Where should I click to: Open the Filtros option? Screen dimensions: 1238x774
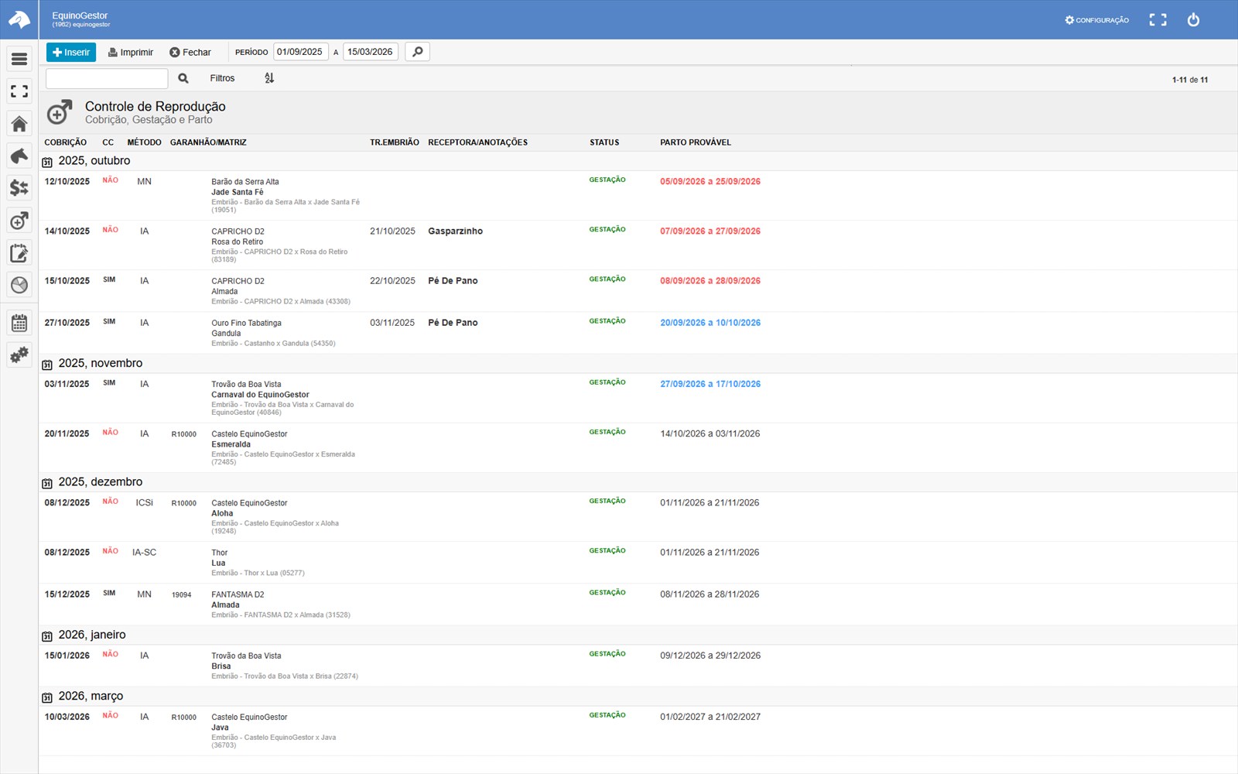pyautogui.click(x=222, y=78)
